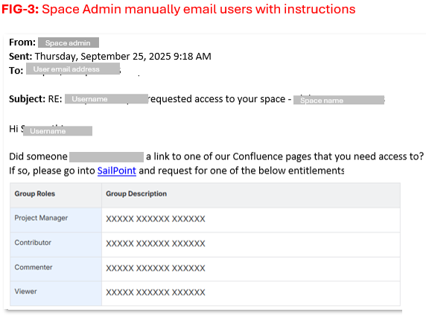426x318 pixels.
Task: Open the SailPoint hyperlink
Action: 116,171
